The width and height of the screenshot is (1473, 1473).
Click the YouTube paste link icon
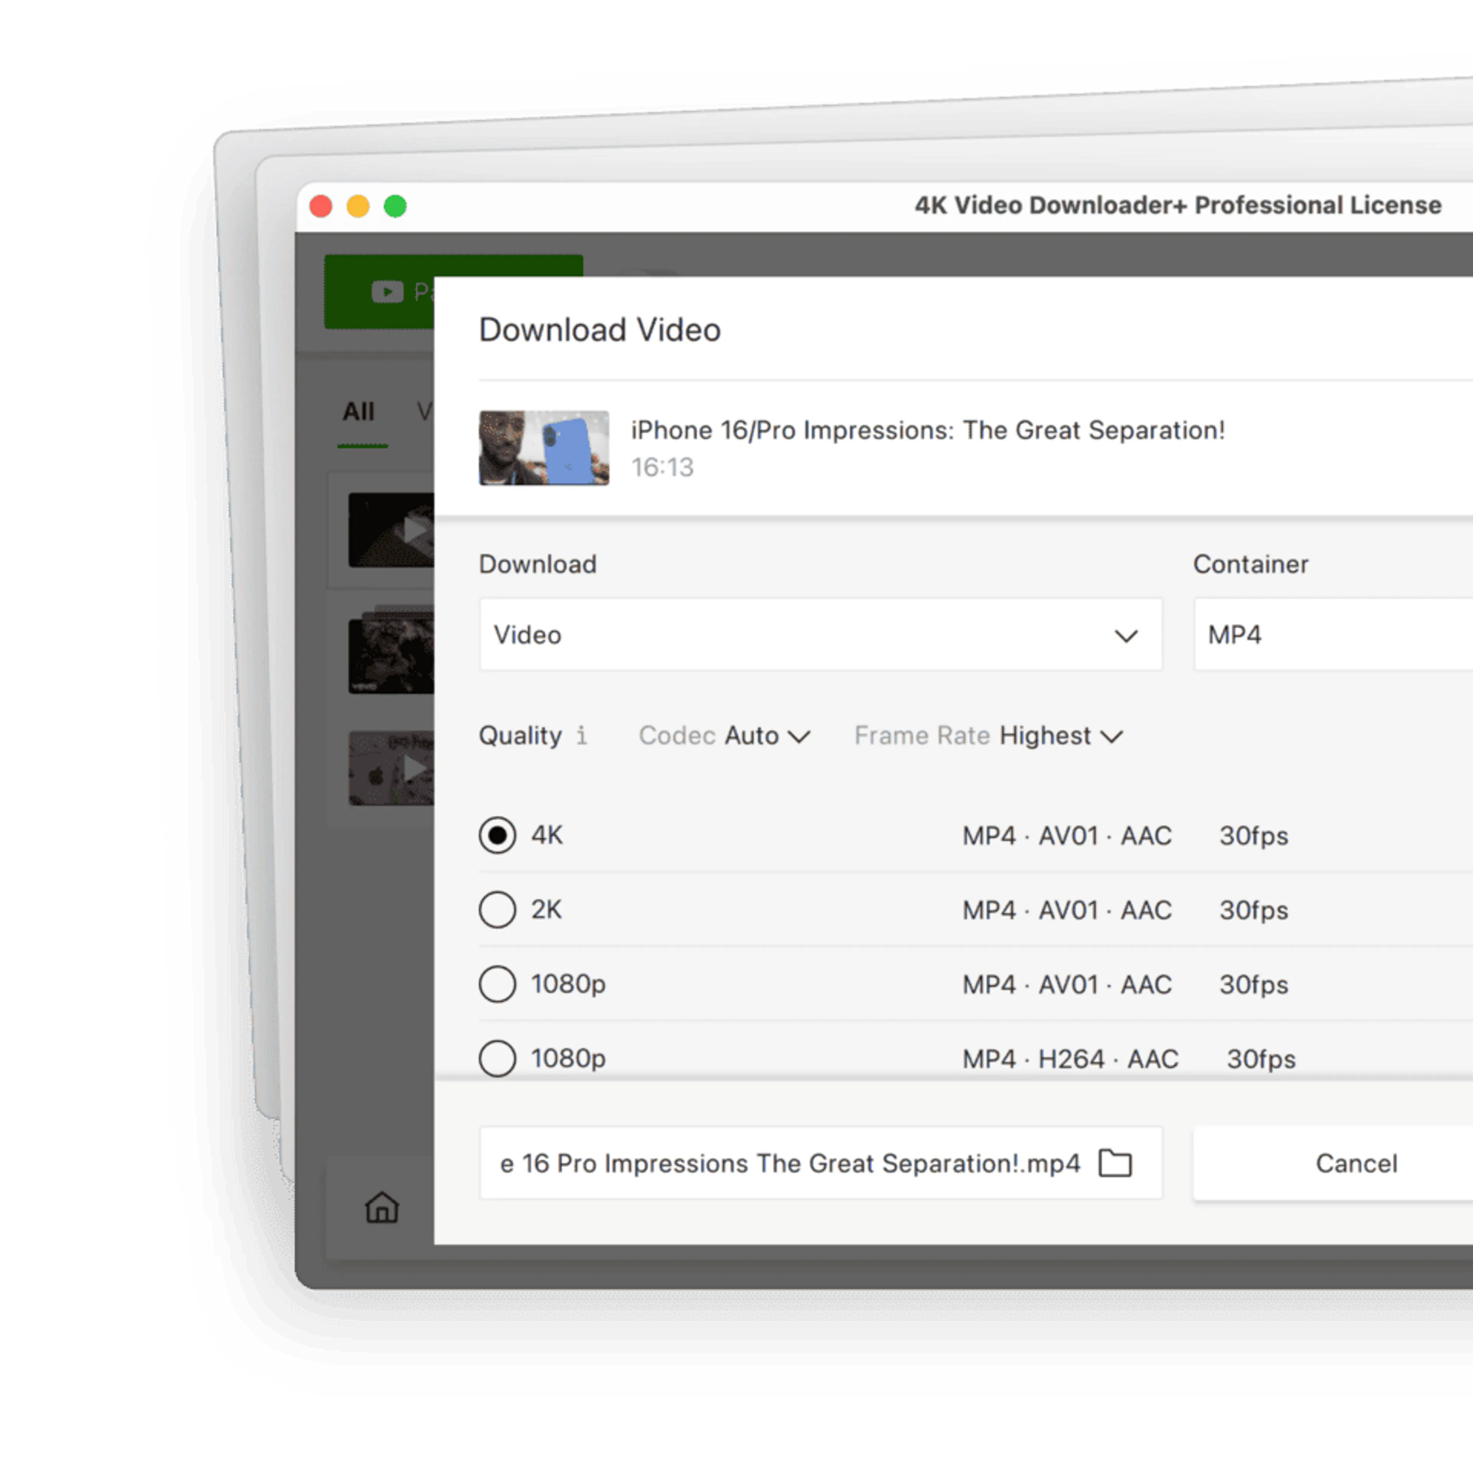click(x=387, y=291)
